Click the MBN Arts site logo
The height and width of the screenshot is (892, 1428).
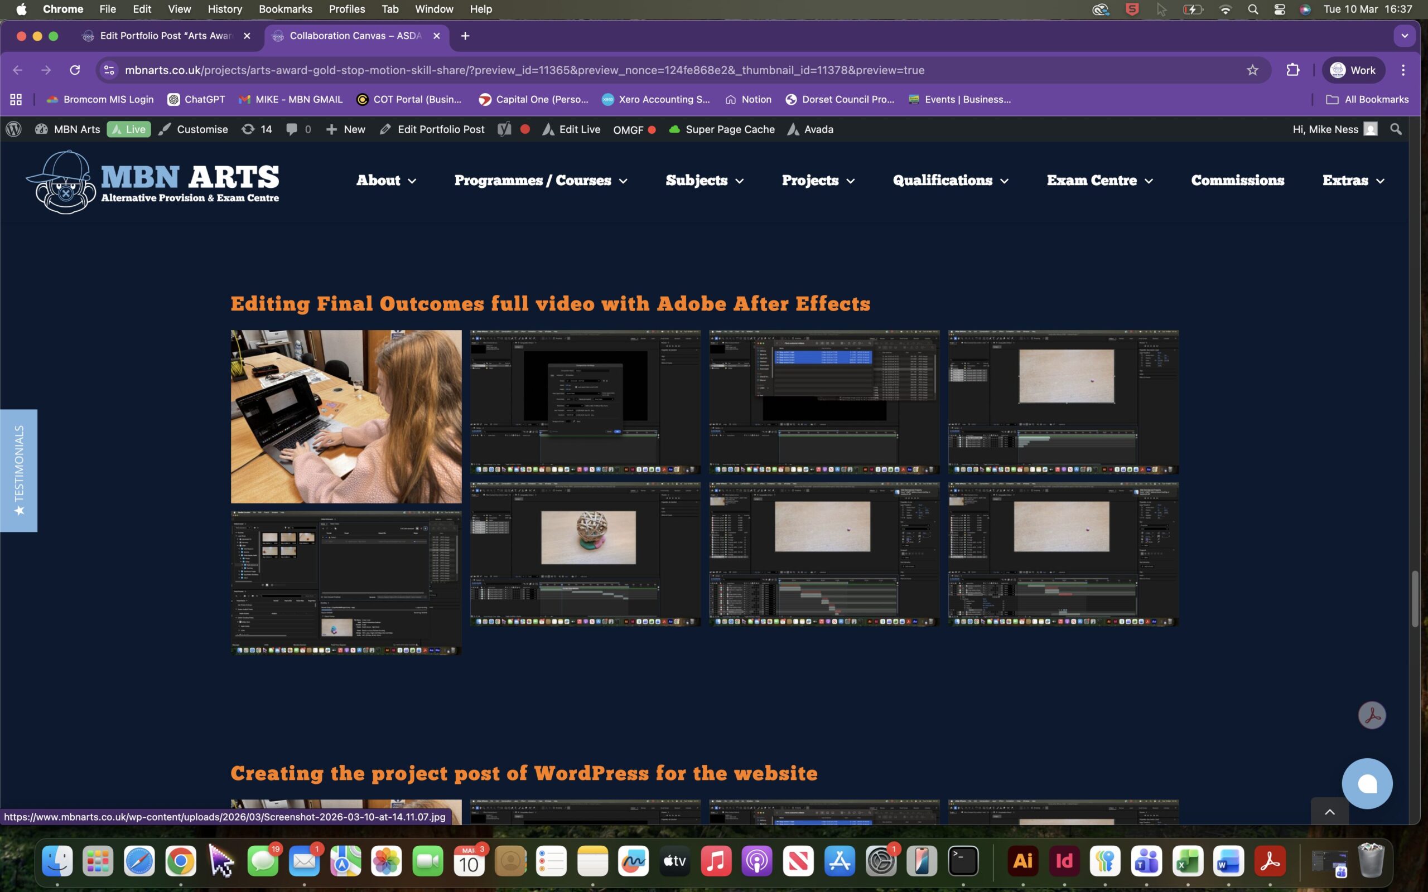pos(152,182)
